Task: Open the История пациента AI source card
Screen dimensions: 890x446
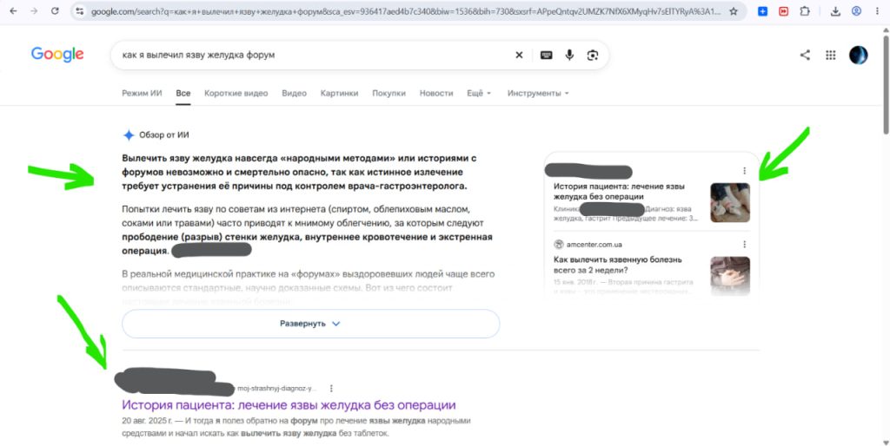Action: pos(619,191)
